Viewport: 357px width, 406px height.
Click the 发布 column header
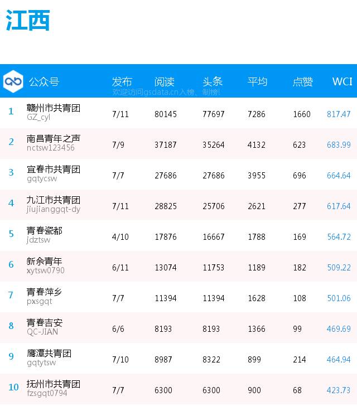point(122,81)
